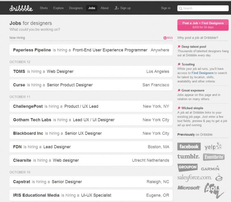Open the Explore menu item
This screenshot has height=202, width=231.
click(58, 8)
